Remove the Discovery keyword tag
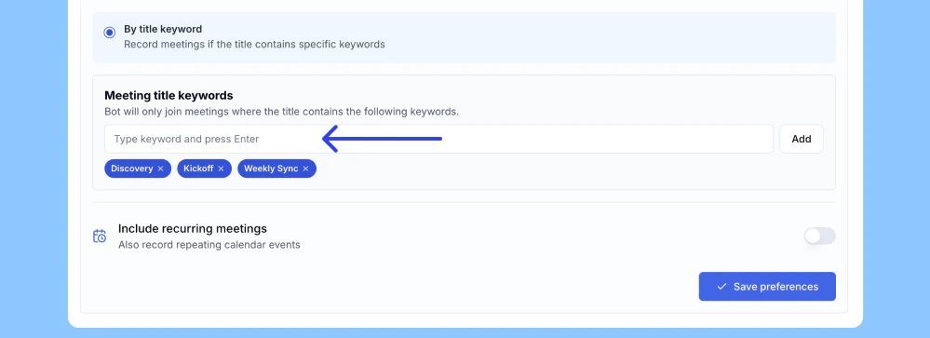This screenshot has height=338, width=930. 160,169
